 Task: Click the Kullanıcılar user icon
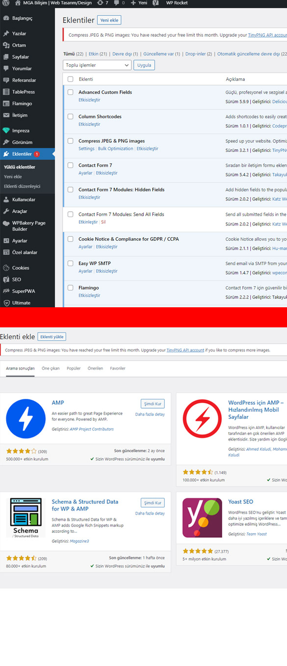6,199
